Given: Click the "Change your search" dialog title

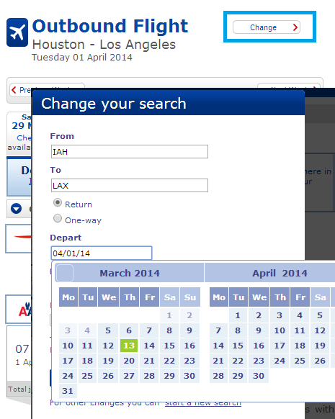Looking at the screenshot, I should [114, 104].
